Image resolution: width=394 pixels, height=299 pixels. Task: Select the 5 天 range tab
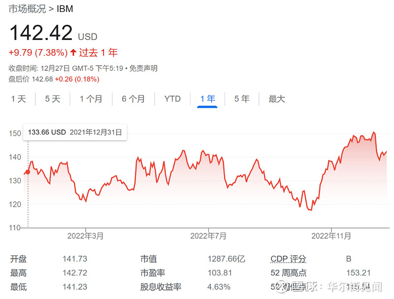tap(53, 99)
